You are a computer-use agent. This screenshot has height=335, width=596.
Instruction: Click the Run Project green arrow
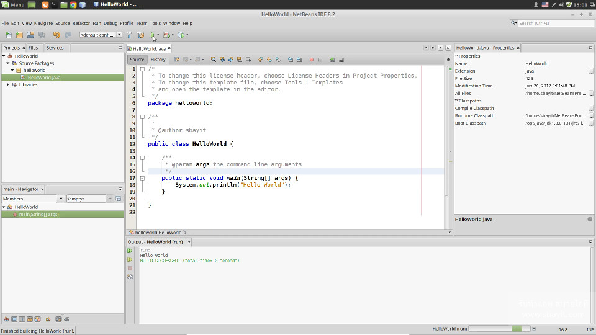point(153,35)
